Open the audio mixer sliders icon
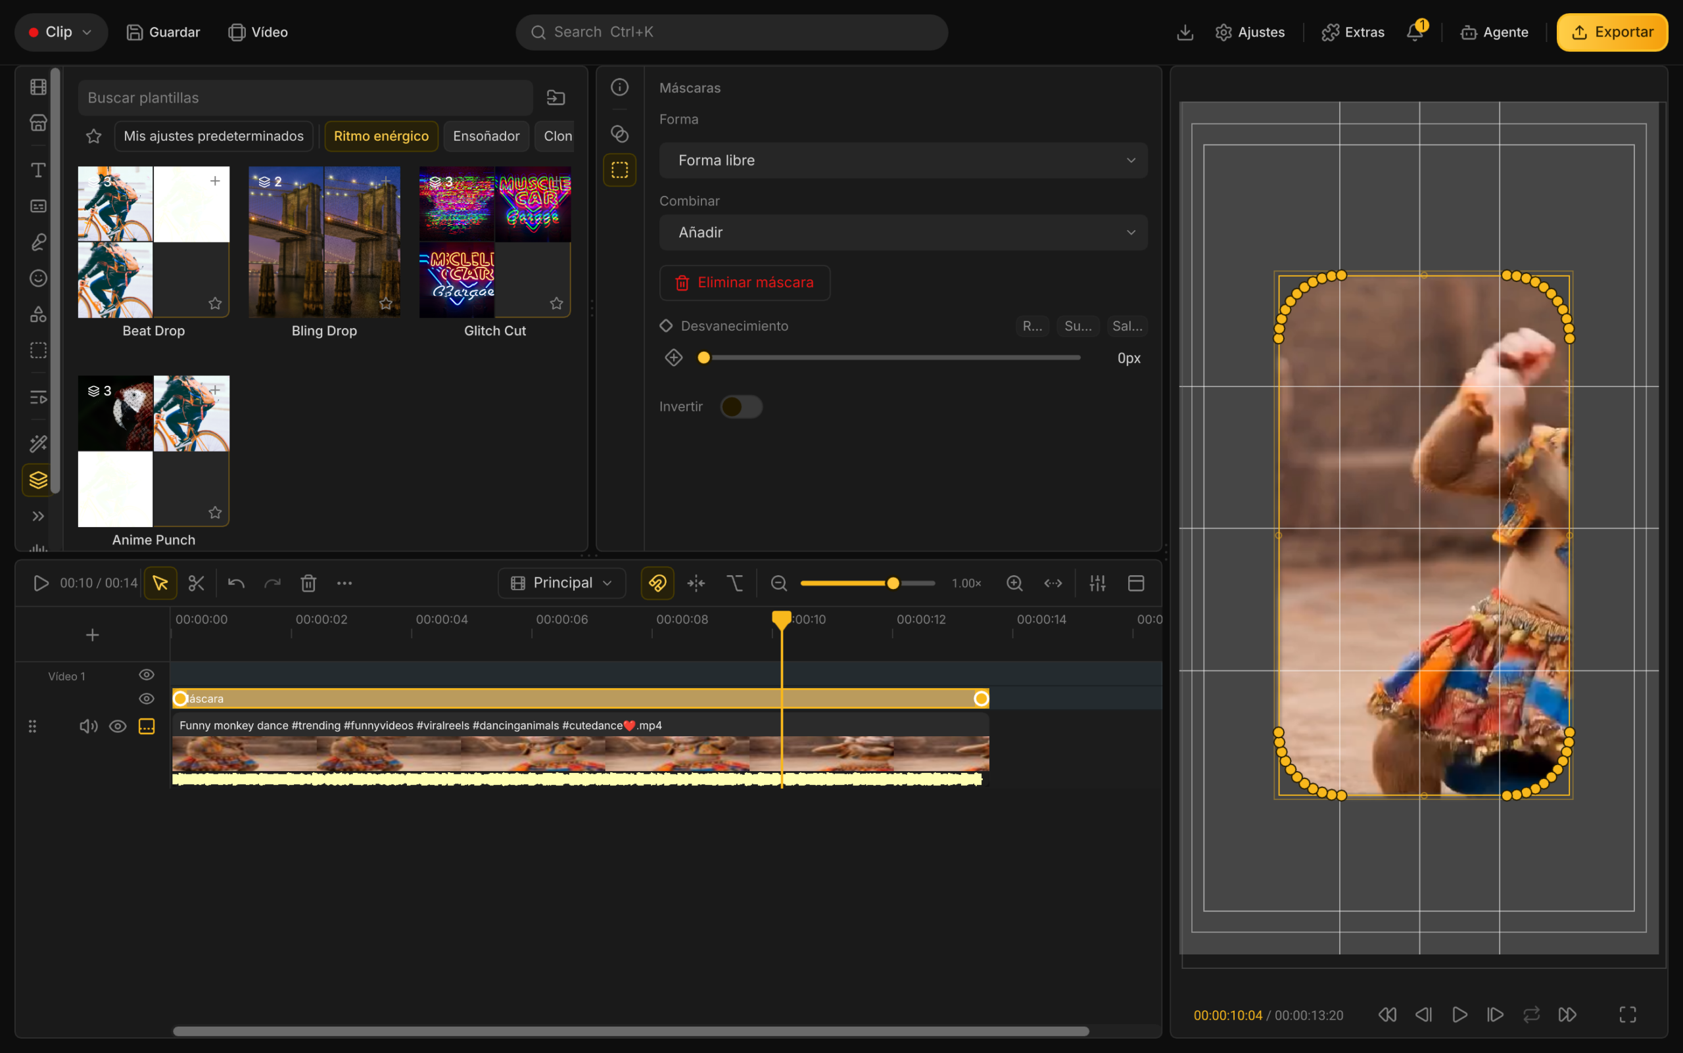 [x=1097, y=583]
